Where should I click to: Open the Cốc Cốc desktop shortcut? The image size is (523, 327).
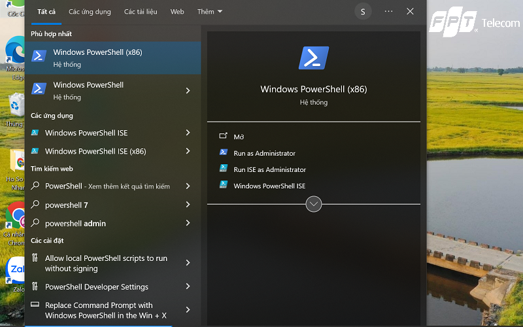[15, 9]
